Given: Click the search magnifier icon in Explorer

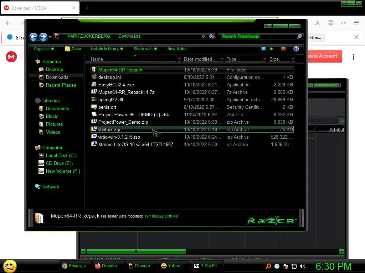Looking at the screenshot, I should (x=299, y=36).
